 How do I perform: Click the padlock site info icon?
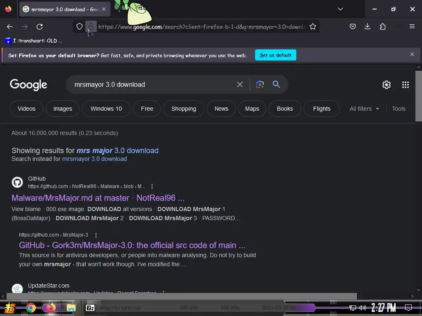91,26
